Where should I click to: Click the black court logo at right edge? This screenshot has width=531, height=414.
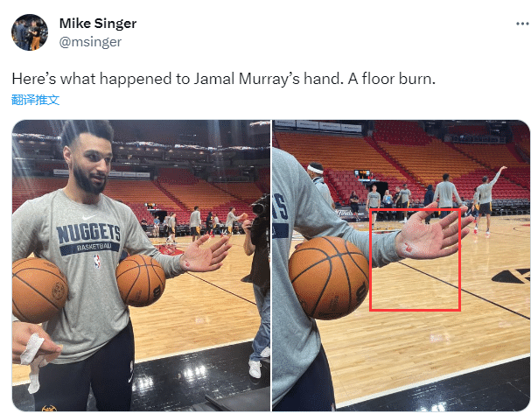(511, 276)
